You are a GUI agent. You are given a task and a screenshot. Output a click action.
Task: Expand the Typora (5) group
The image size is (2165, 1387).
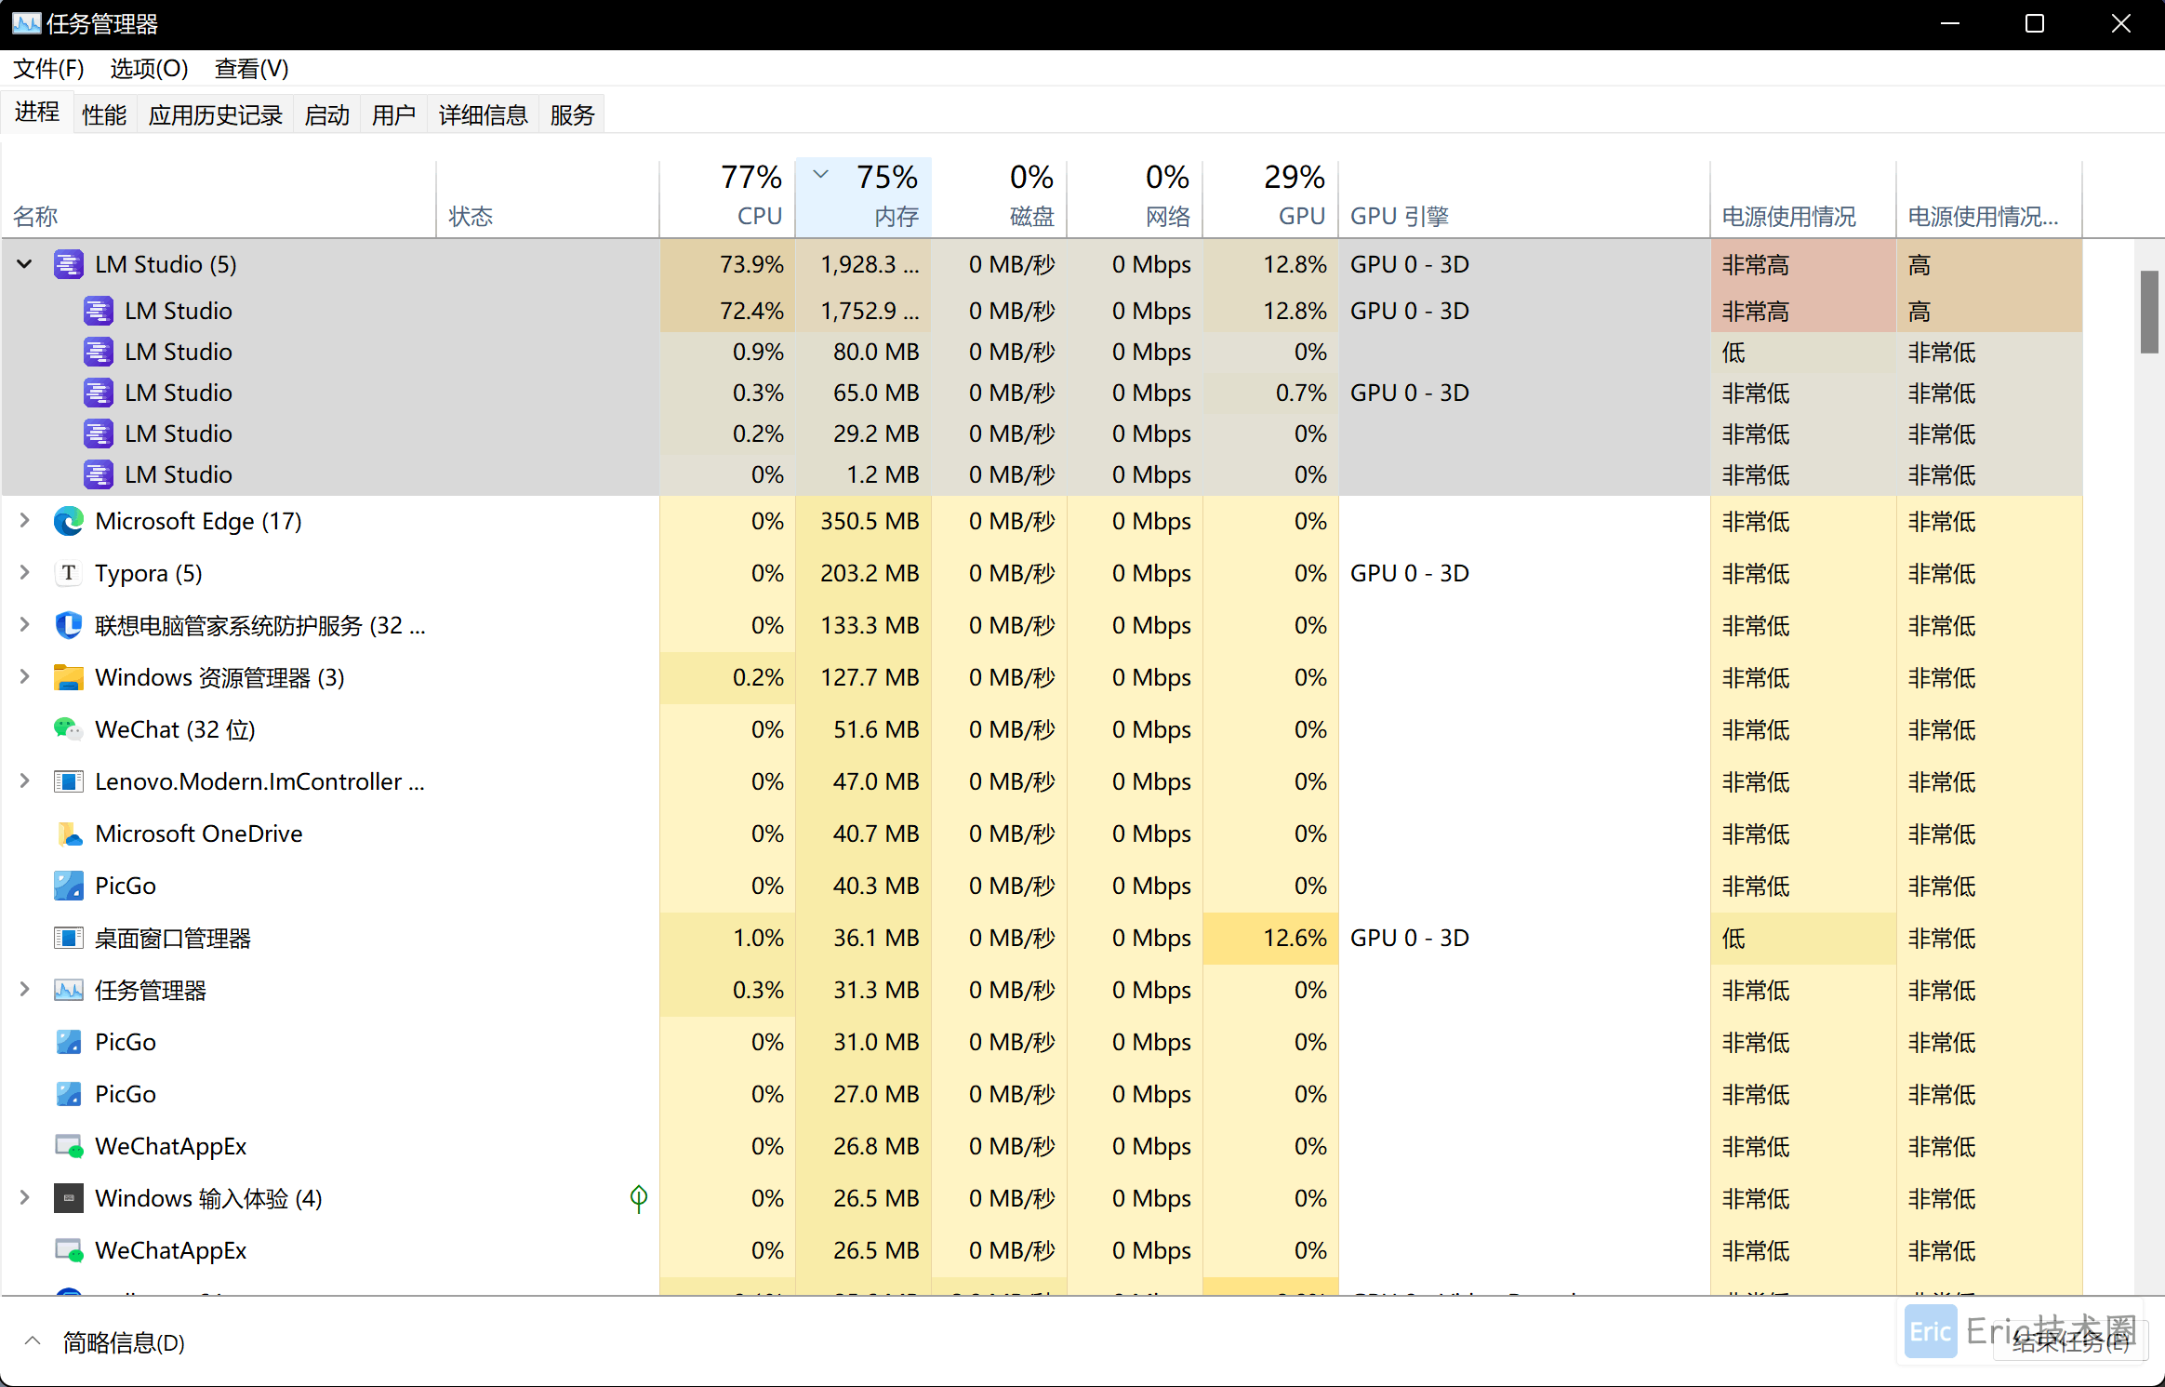[25, 573]
